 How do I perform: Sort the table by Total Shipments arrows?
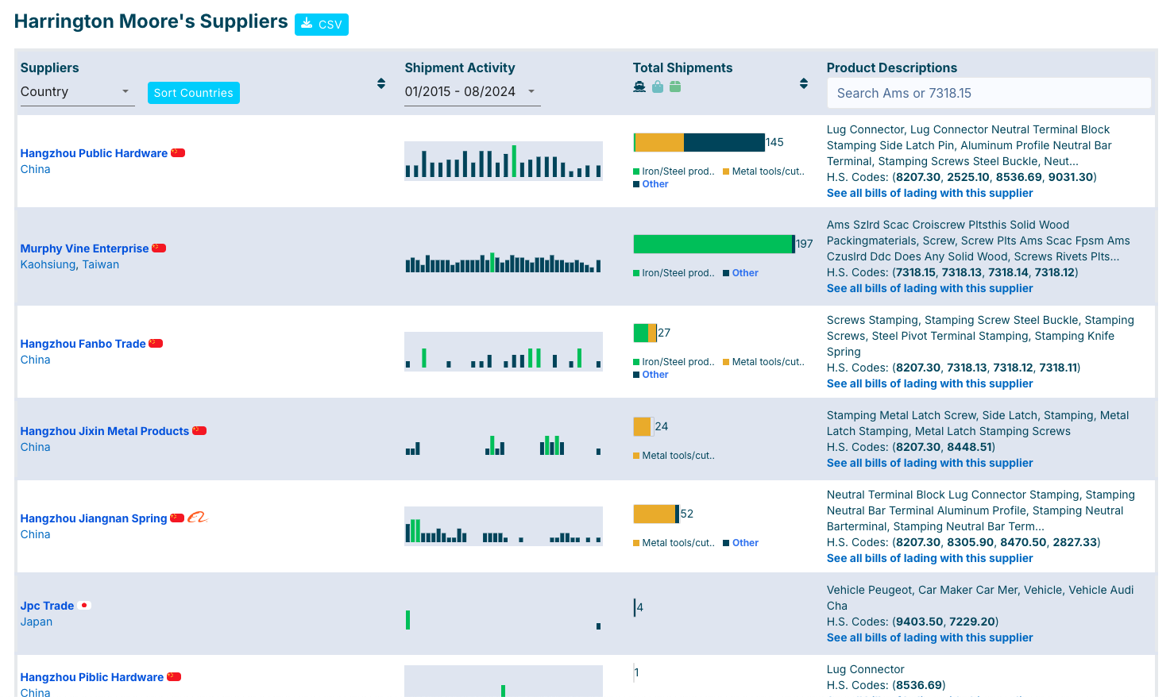(x=804, y=84)
